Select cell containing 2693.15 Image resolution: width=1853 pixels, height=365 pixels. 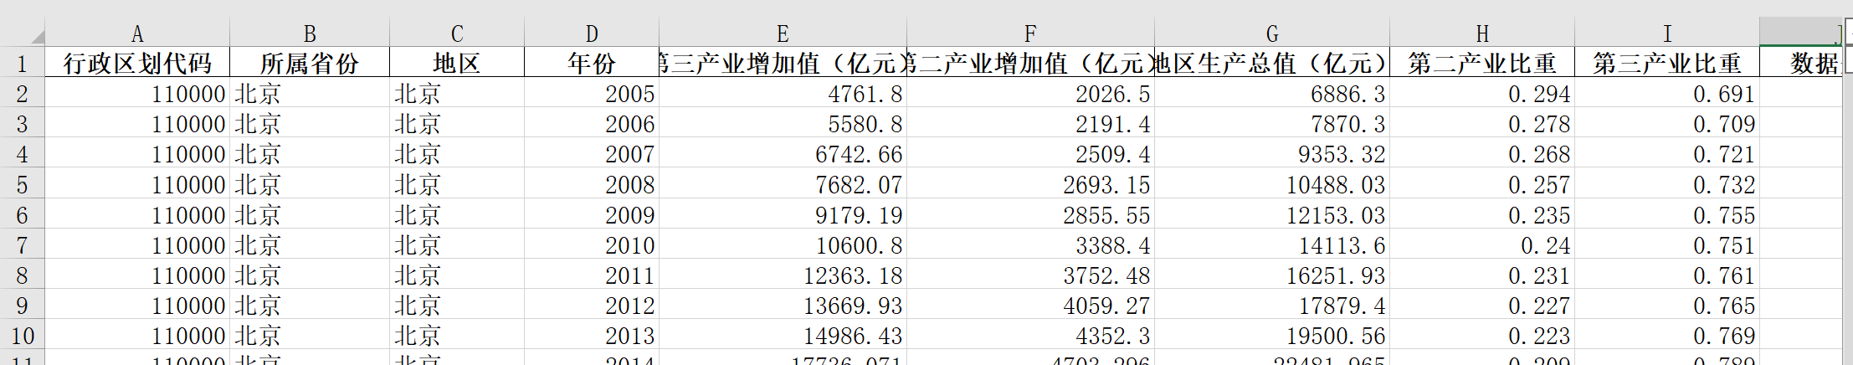(1030, 184)
